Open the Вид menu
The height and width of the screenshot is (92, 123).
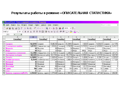(18, 25)
